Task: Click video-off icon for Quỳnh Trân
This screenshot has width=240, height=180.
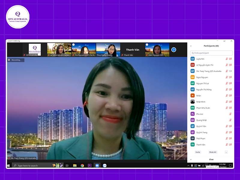Action: 230,126
